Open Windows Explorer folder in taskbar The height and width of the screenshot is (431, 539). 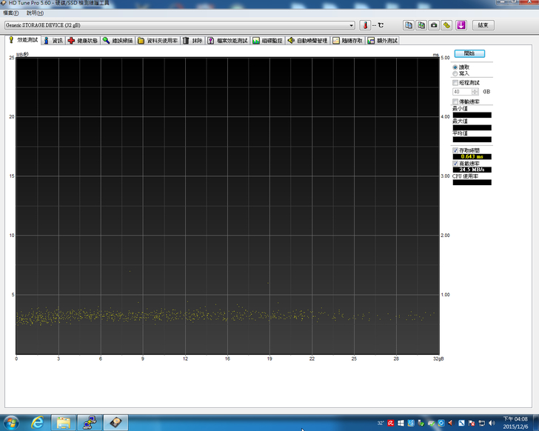click(64, 422)
